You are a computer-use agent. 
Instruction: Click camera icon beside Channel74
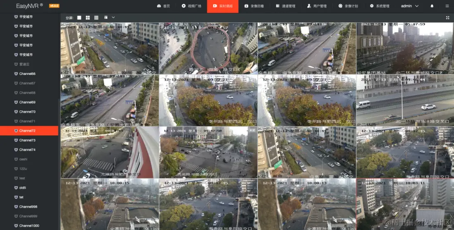pyautogui.click(x=16, y=149)
